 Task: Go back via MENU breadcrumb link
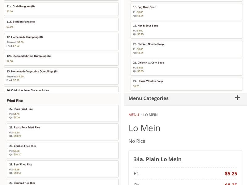tap(134, 115)
